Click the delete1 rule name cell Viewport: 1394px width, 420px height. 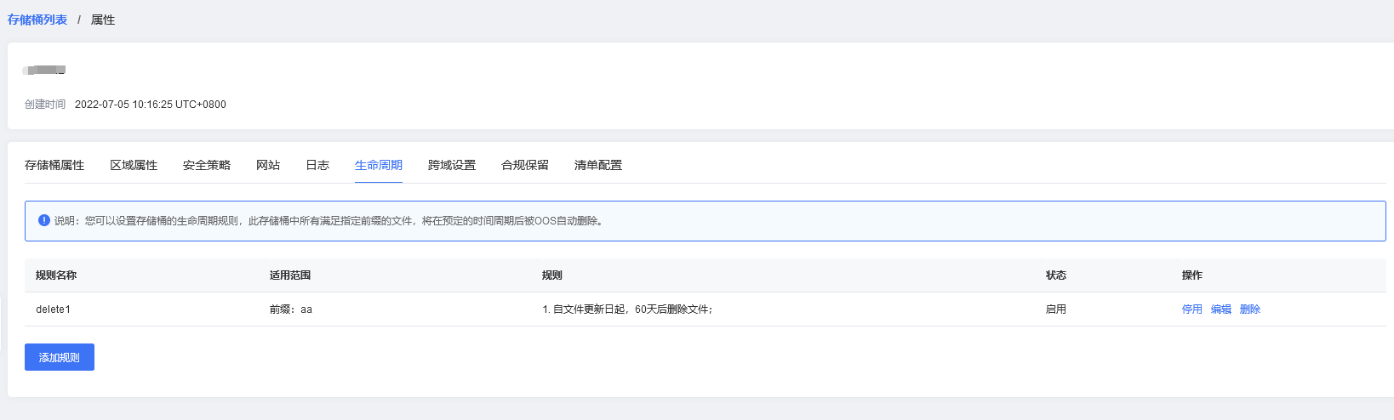click(54, 309)
